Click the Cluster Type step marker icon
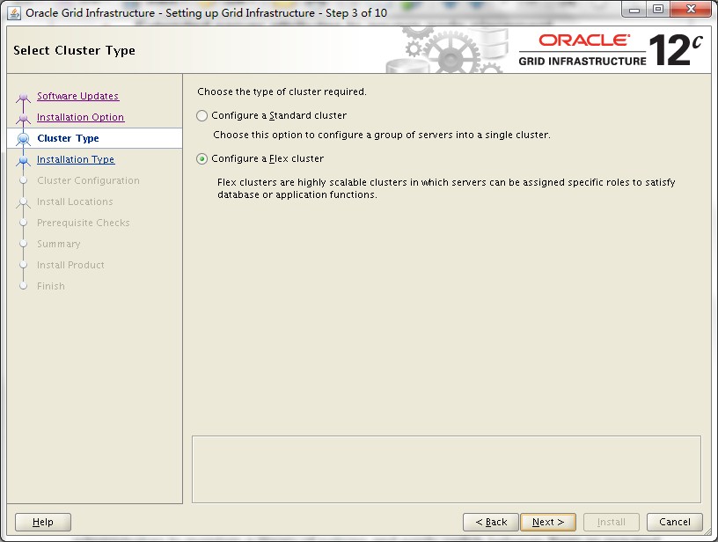This screenshot has height=542, width=718. tap(23, 139)
